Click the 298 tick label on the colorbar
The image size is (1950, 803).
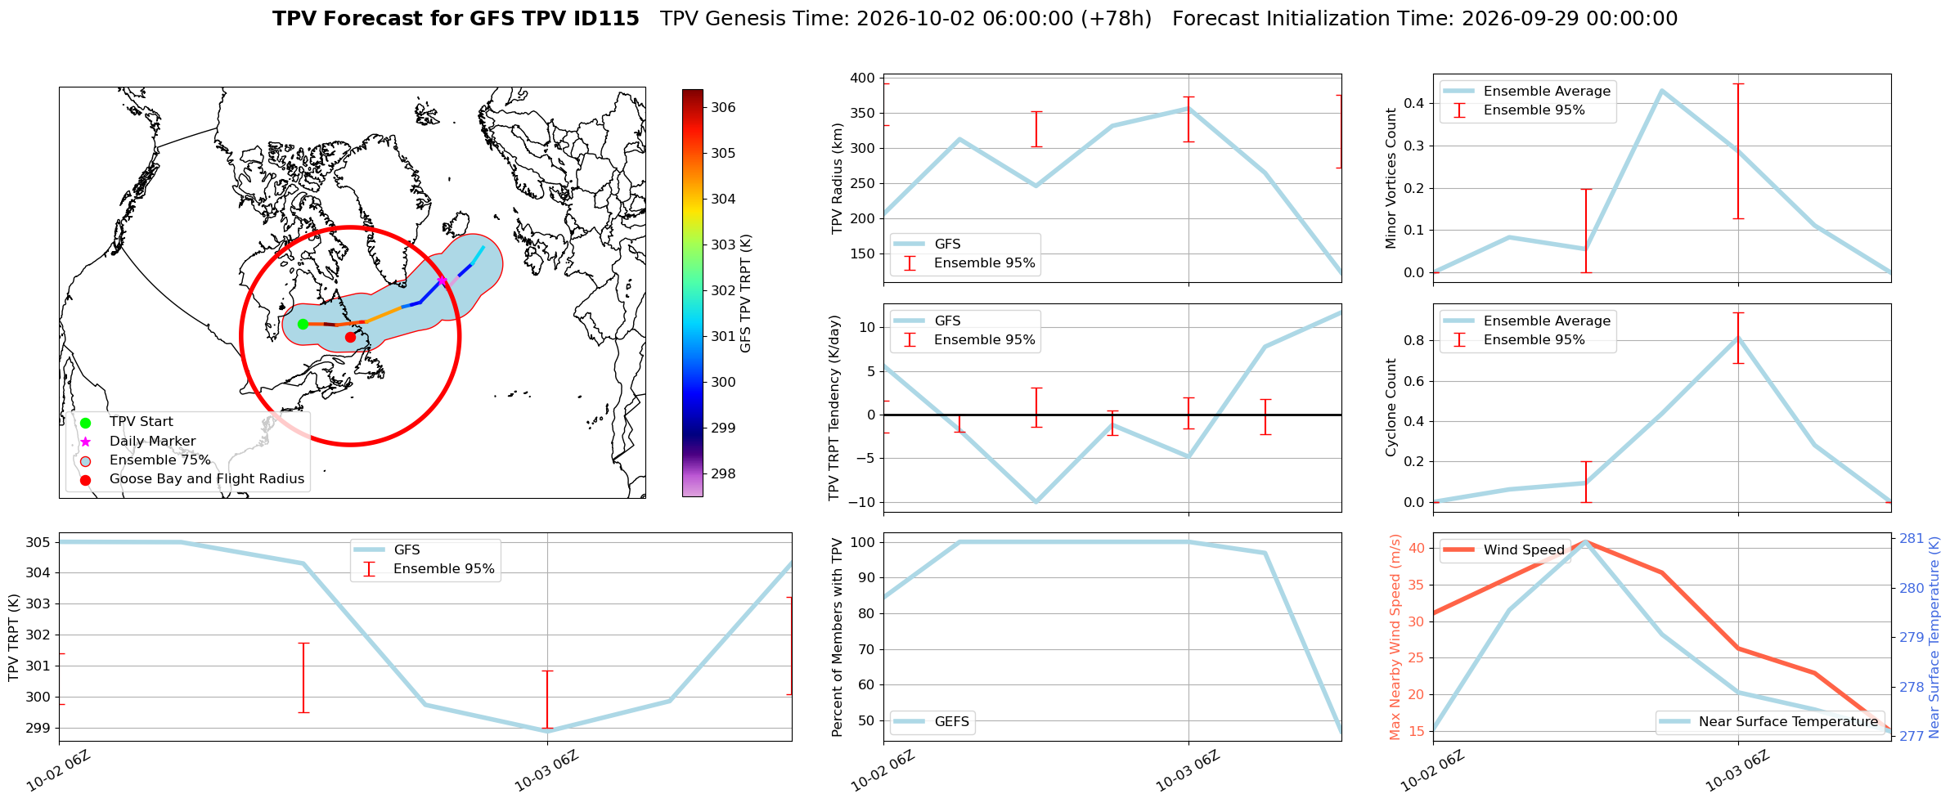click(x=723, y=473)
